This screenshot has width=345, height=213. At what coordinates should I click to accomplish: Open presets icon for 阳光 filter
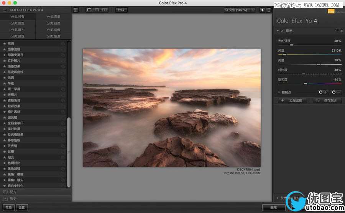63,157
